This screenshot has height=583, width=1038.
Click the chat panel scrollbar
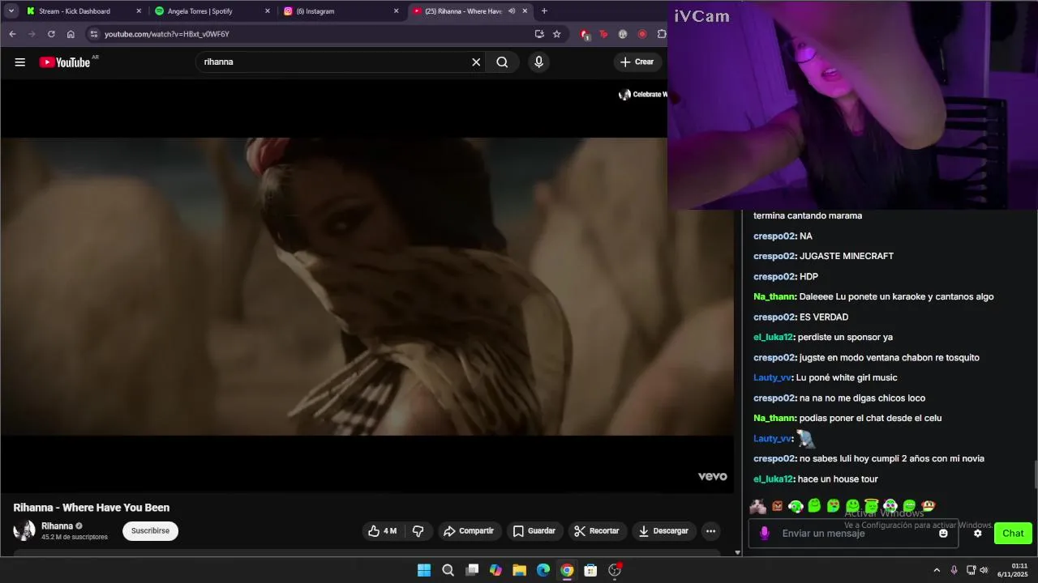(1035, 474)
